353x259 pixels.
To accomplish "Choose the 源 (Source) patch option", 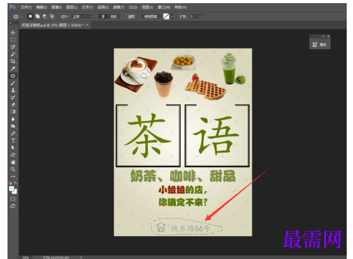I will point(102,16).
